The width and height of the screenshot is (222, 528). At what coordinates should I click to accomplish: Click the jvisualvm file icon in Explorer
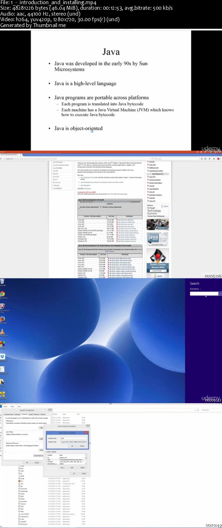(x=19, y=501)
